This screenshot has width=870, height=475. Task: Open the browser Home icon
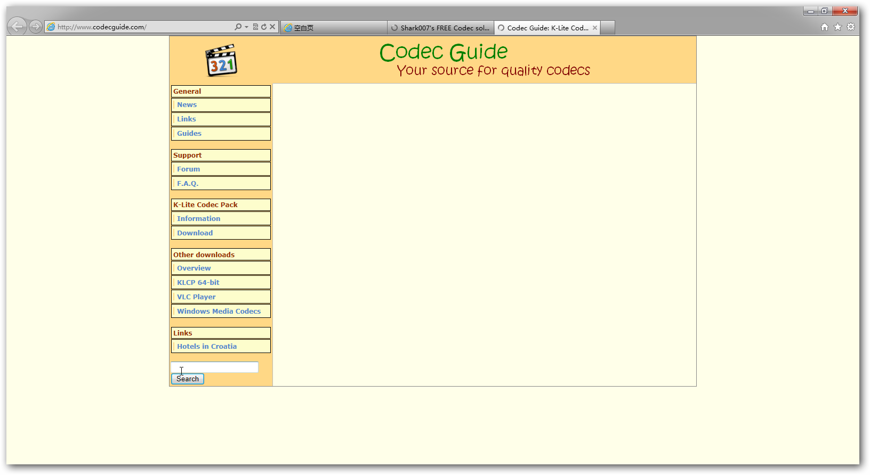[x=825, y=27]
